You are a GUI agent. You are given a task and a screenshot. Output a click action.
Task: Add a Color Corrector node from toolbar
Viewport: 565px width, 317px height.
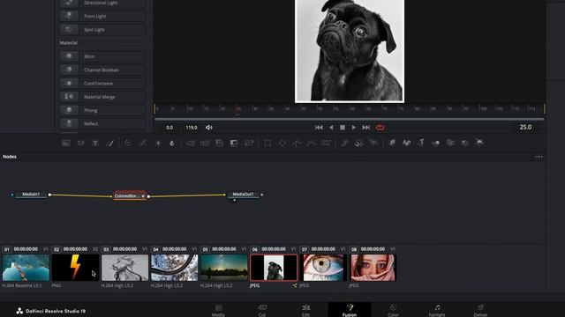tap(128, 143)
